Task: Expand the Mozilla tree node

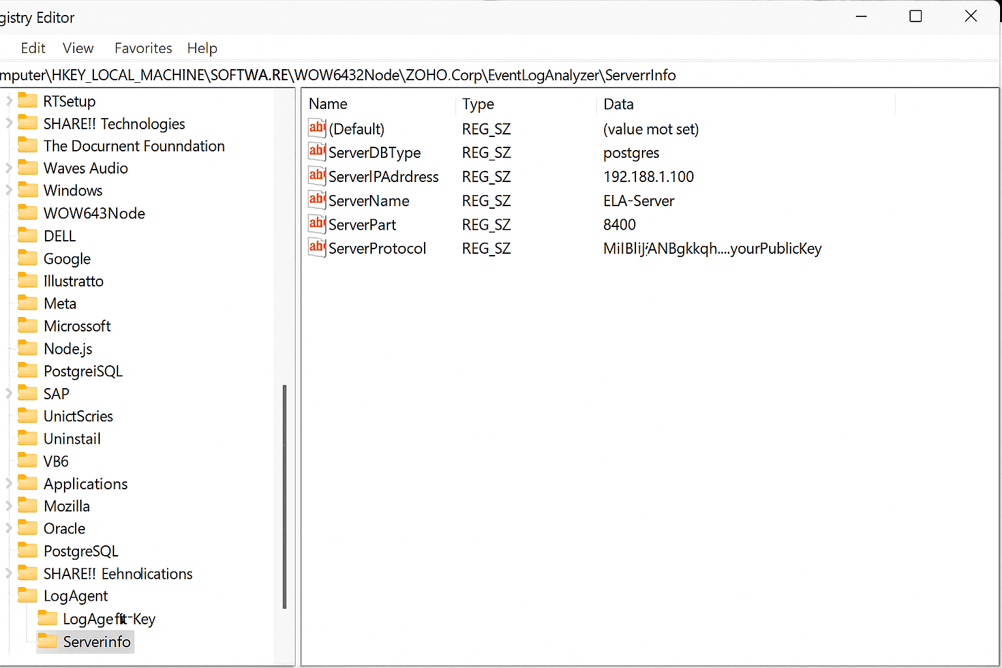Action: pyautogui.click(x=9, y=506)
